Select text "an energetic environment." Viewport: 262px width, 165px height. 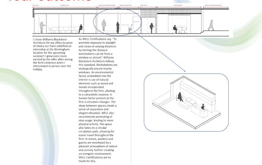click(x=95, y=154)
